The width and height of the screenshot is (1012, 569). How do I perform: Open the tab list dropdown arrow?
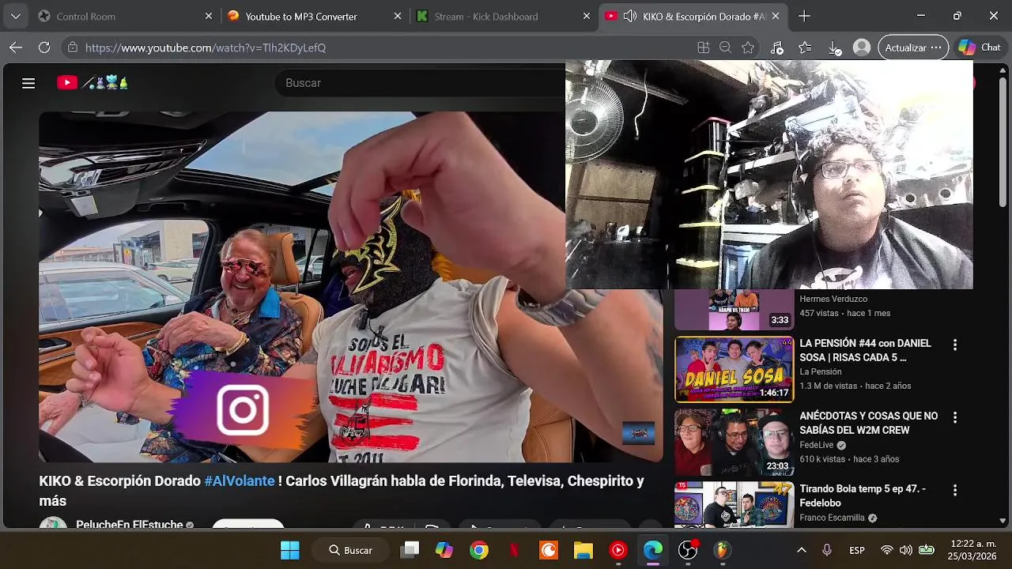click(16, 16)
